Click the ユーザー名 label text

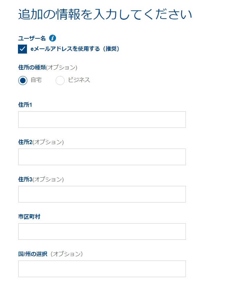click(32, 38)
